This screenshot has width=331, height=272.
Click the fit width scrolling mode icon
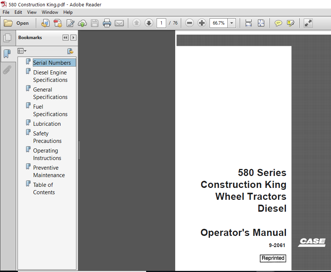pyautogui.click(x=249, y=23)
